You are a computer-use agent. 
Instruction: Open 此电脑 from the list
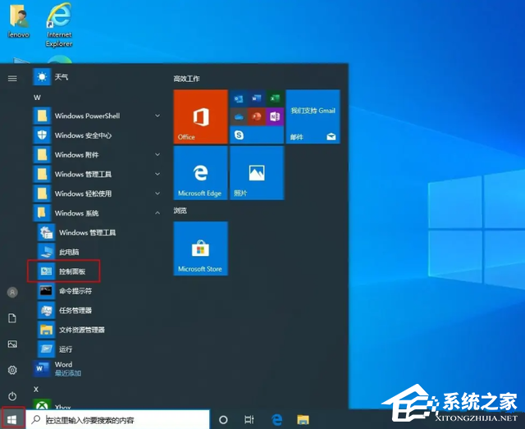(99, 252)
